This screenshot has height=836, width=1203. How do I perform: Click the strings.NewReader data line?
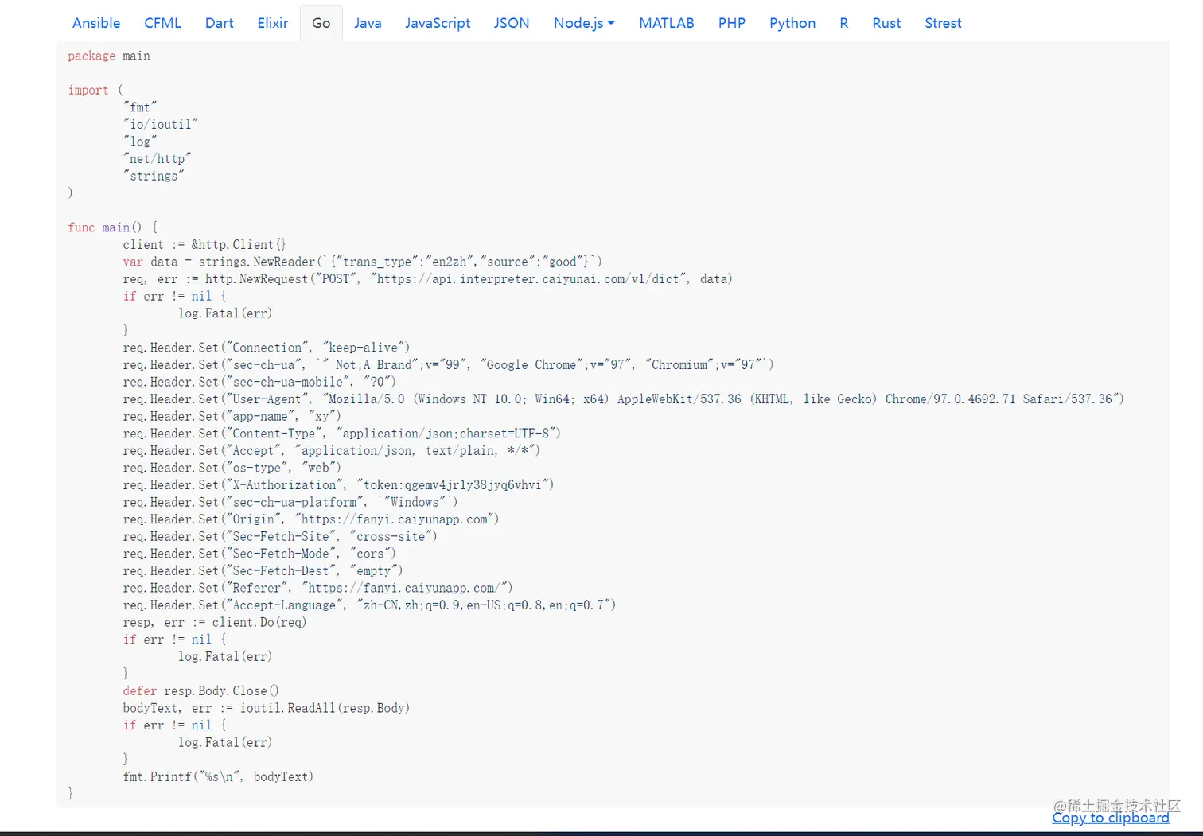tap(363, 262)
